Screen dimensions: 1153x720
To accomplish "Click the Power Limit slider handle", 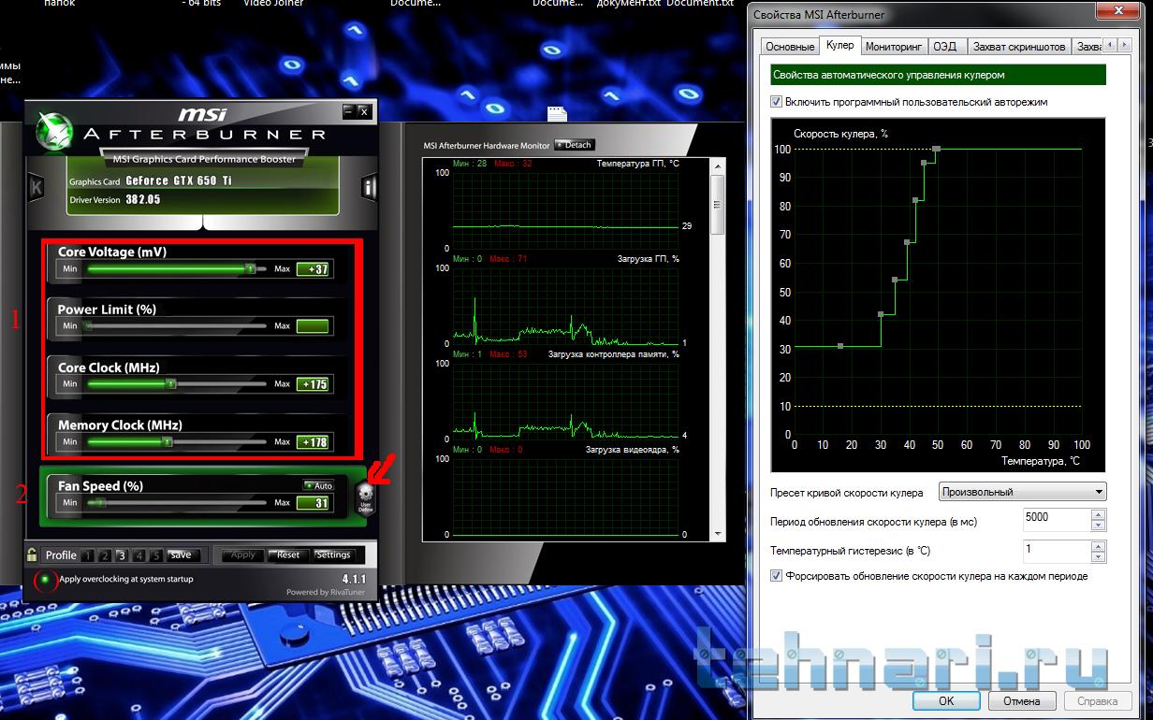I will click(x=89, y=326).
